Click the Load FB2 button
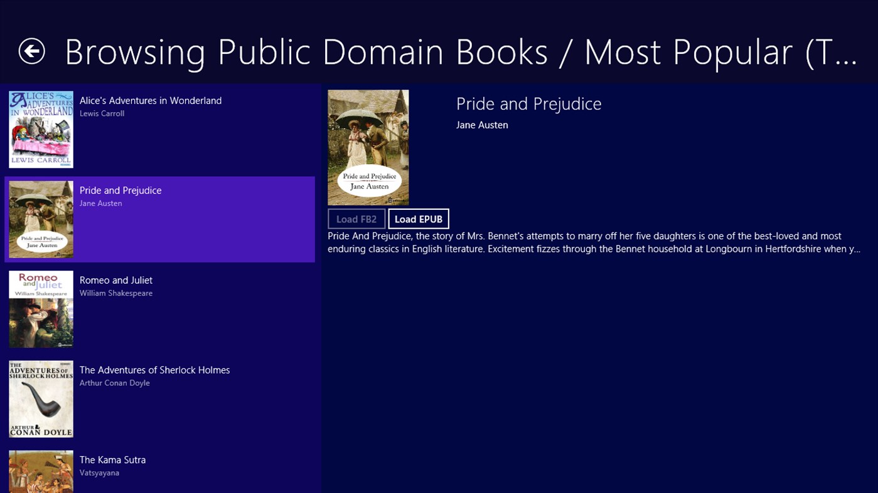 [356, 219]
